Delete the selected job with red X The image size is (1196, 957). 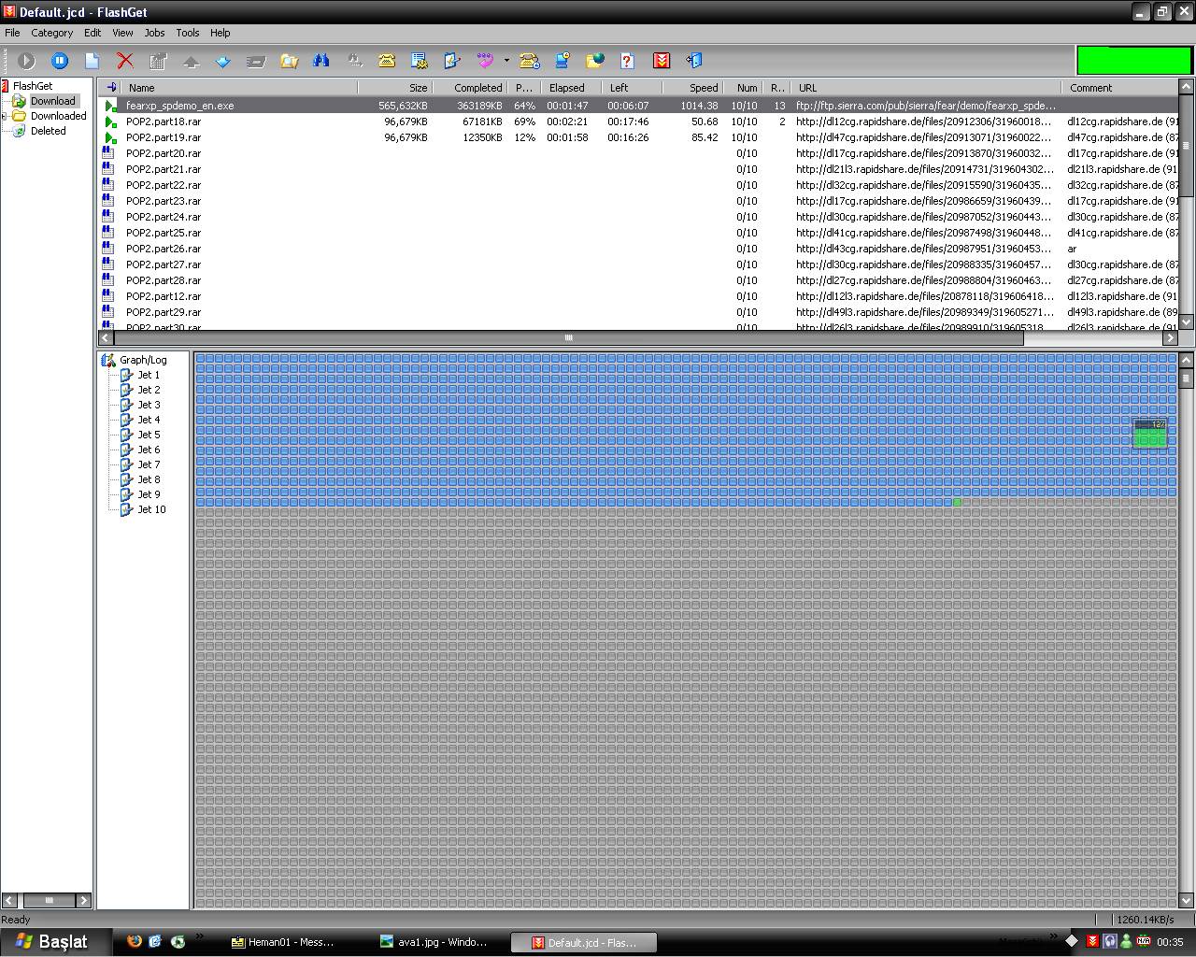pos(124,61)
